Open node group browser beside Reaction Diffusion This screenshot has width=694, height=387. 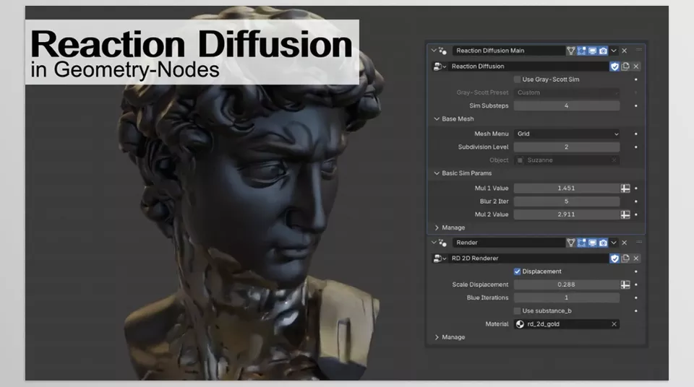point(439,66)
